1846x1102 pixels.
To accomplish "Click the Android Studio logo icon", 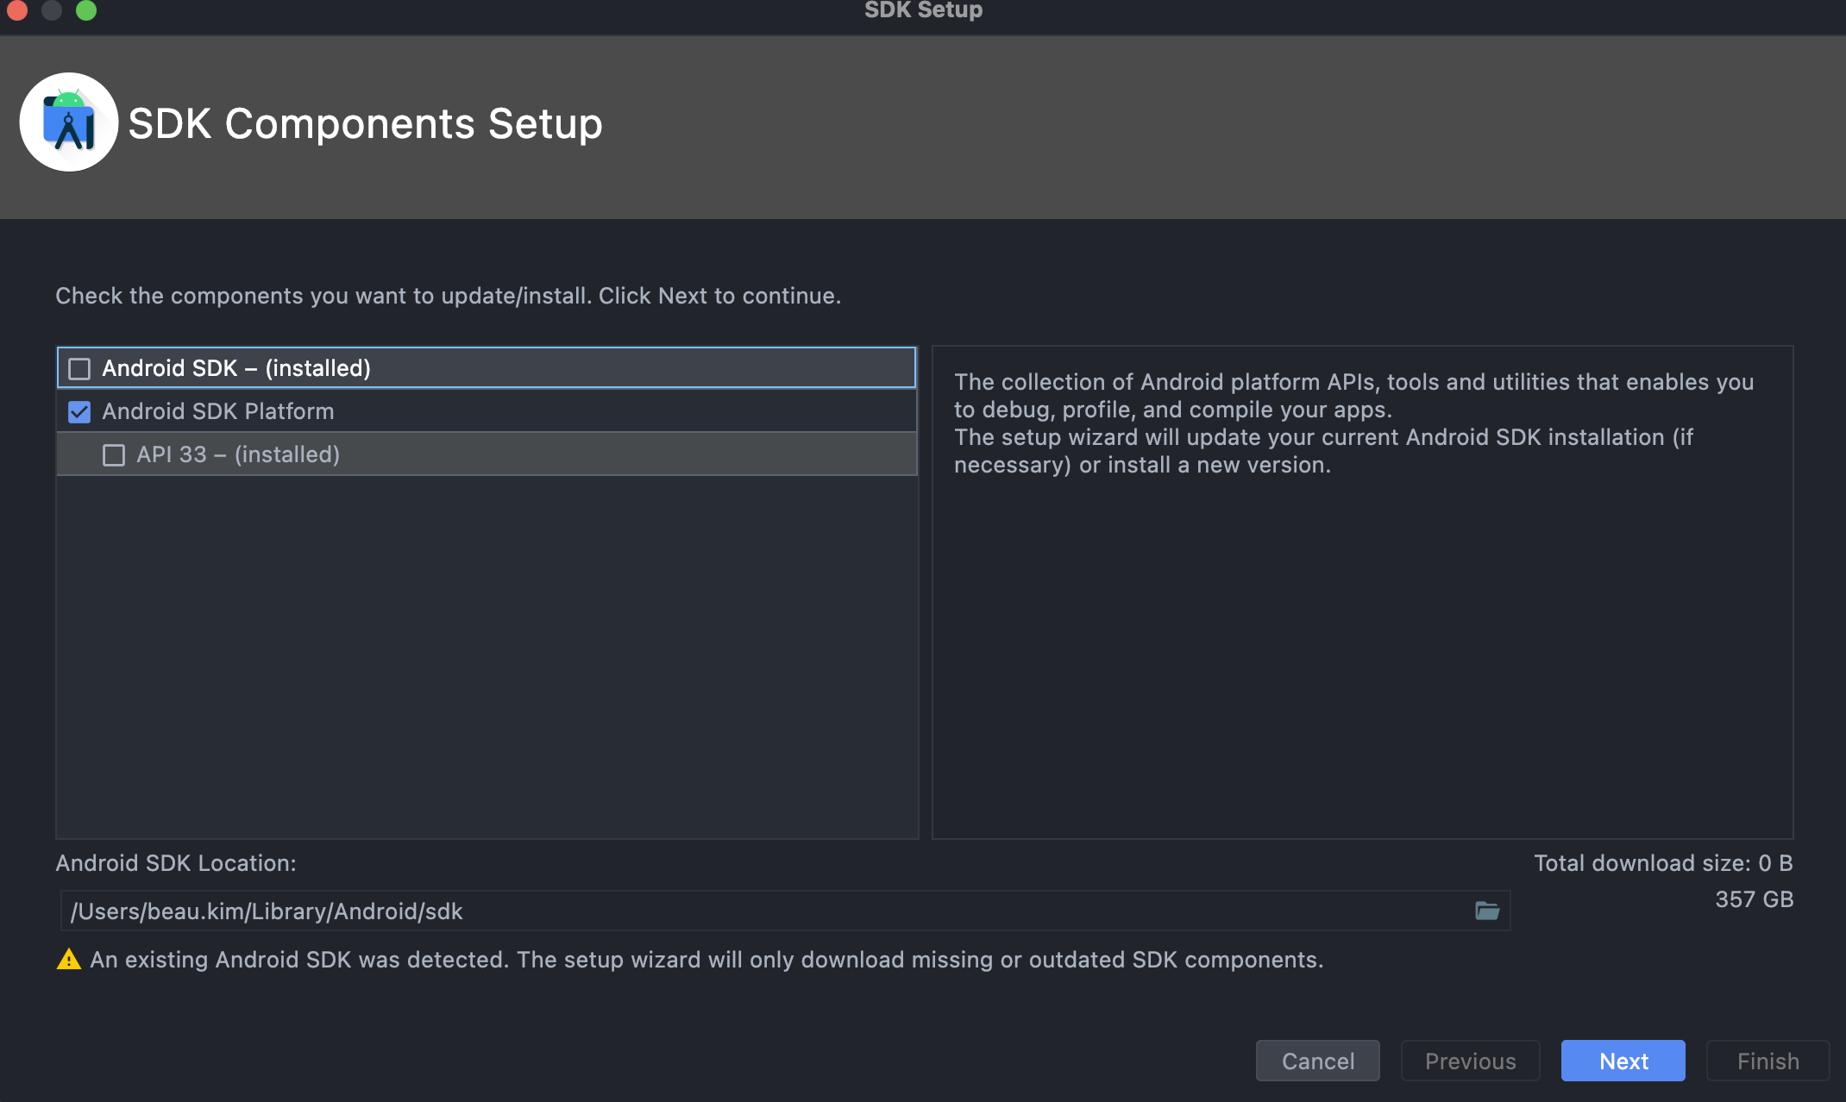I will point(69,122).
